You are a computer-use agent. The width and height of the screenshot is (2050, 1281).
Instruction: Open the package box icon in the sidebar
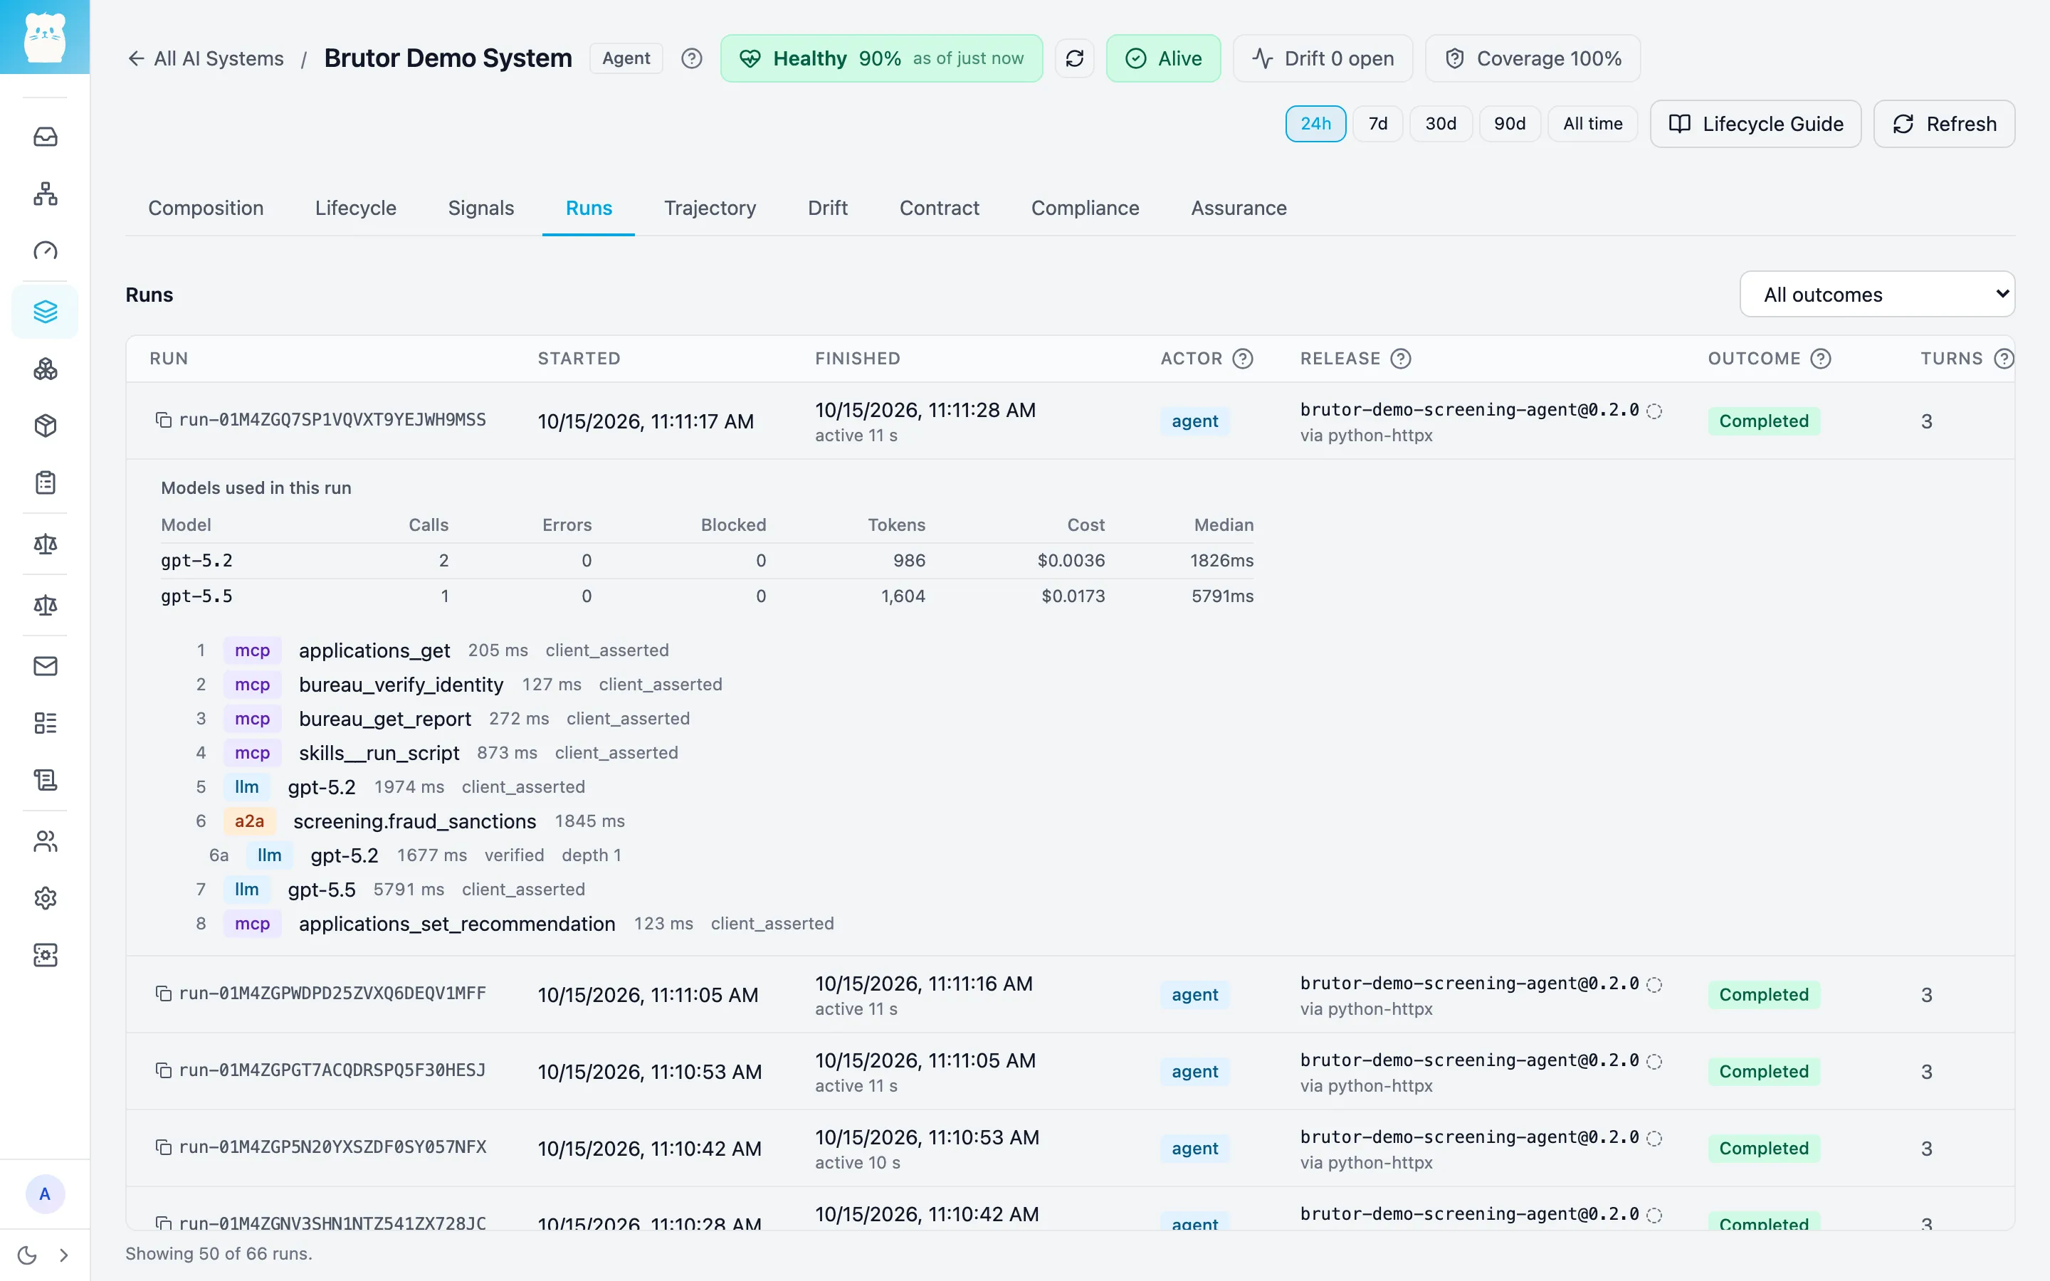tap(45, 426)
